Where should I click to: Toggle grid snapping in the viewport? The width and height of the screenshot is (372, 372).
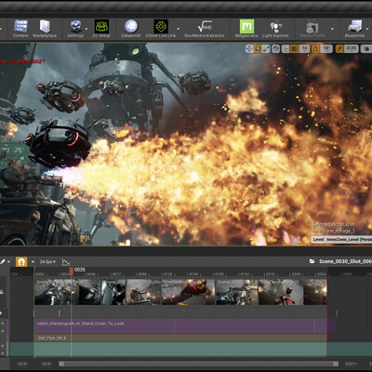point(295,48)
